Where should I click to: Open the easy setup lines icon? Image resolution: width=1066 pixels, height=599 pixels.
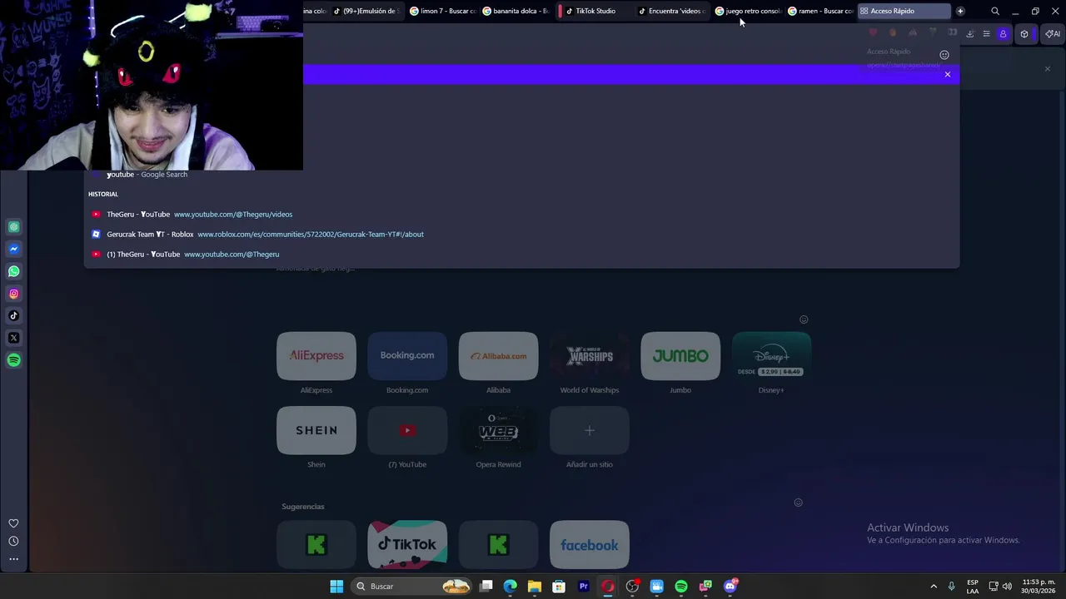[986, 33]
